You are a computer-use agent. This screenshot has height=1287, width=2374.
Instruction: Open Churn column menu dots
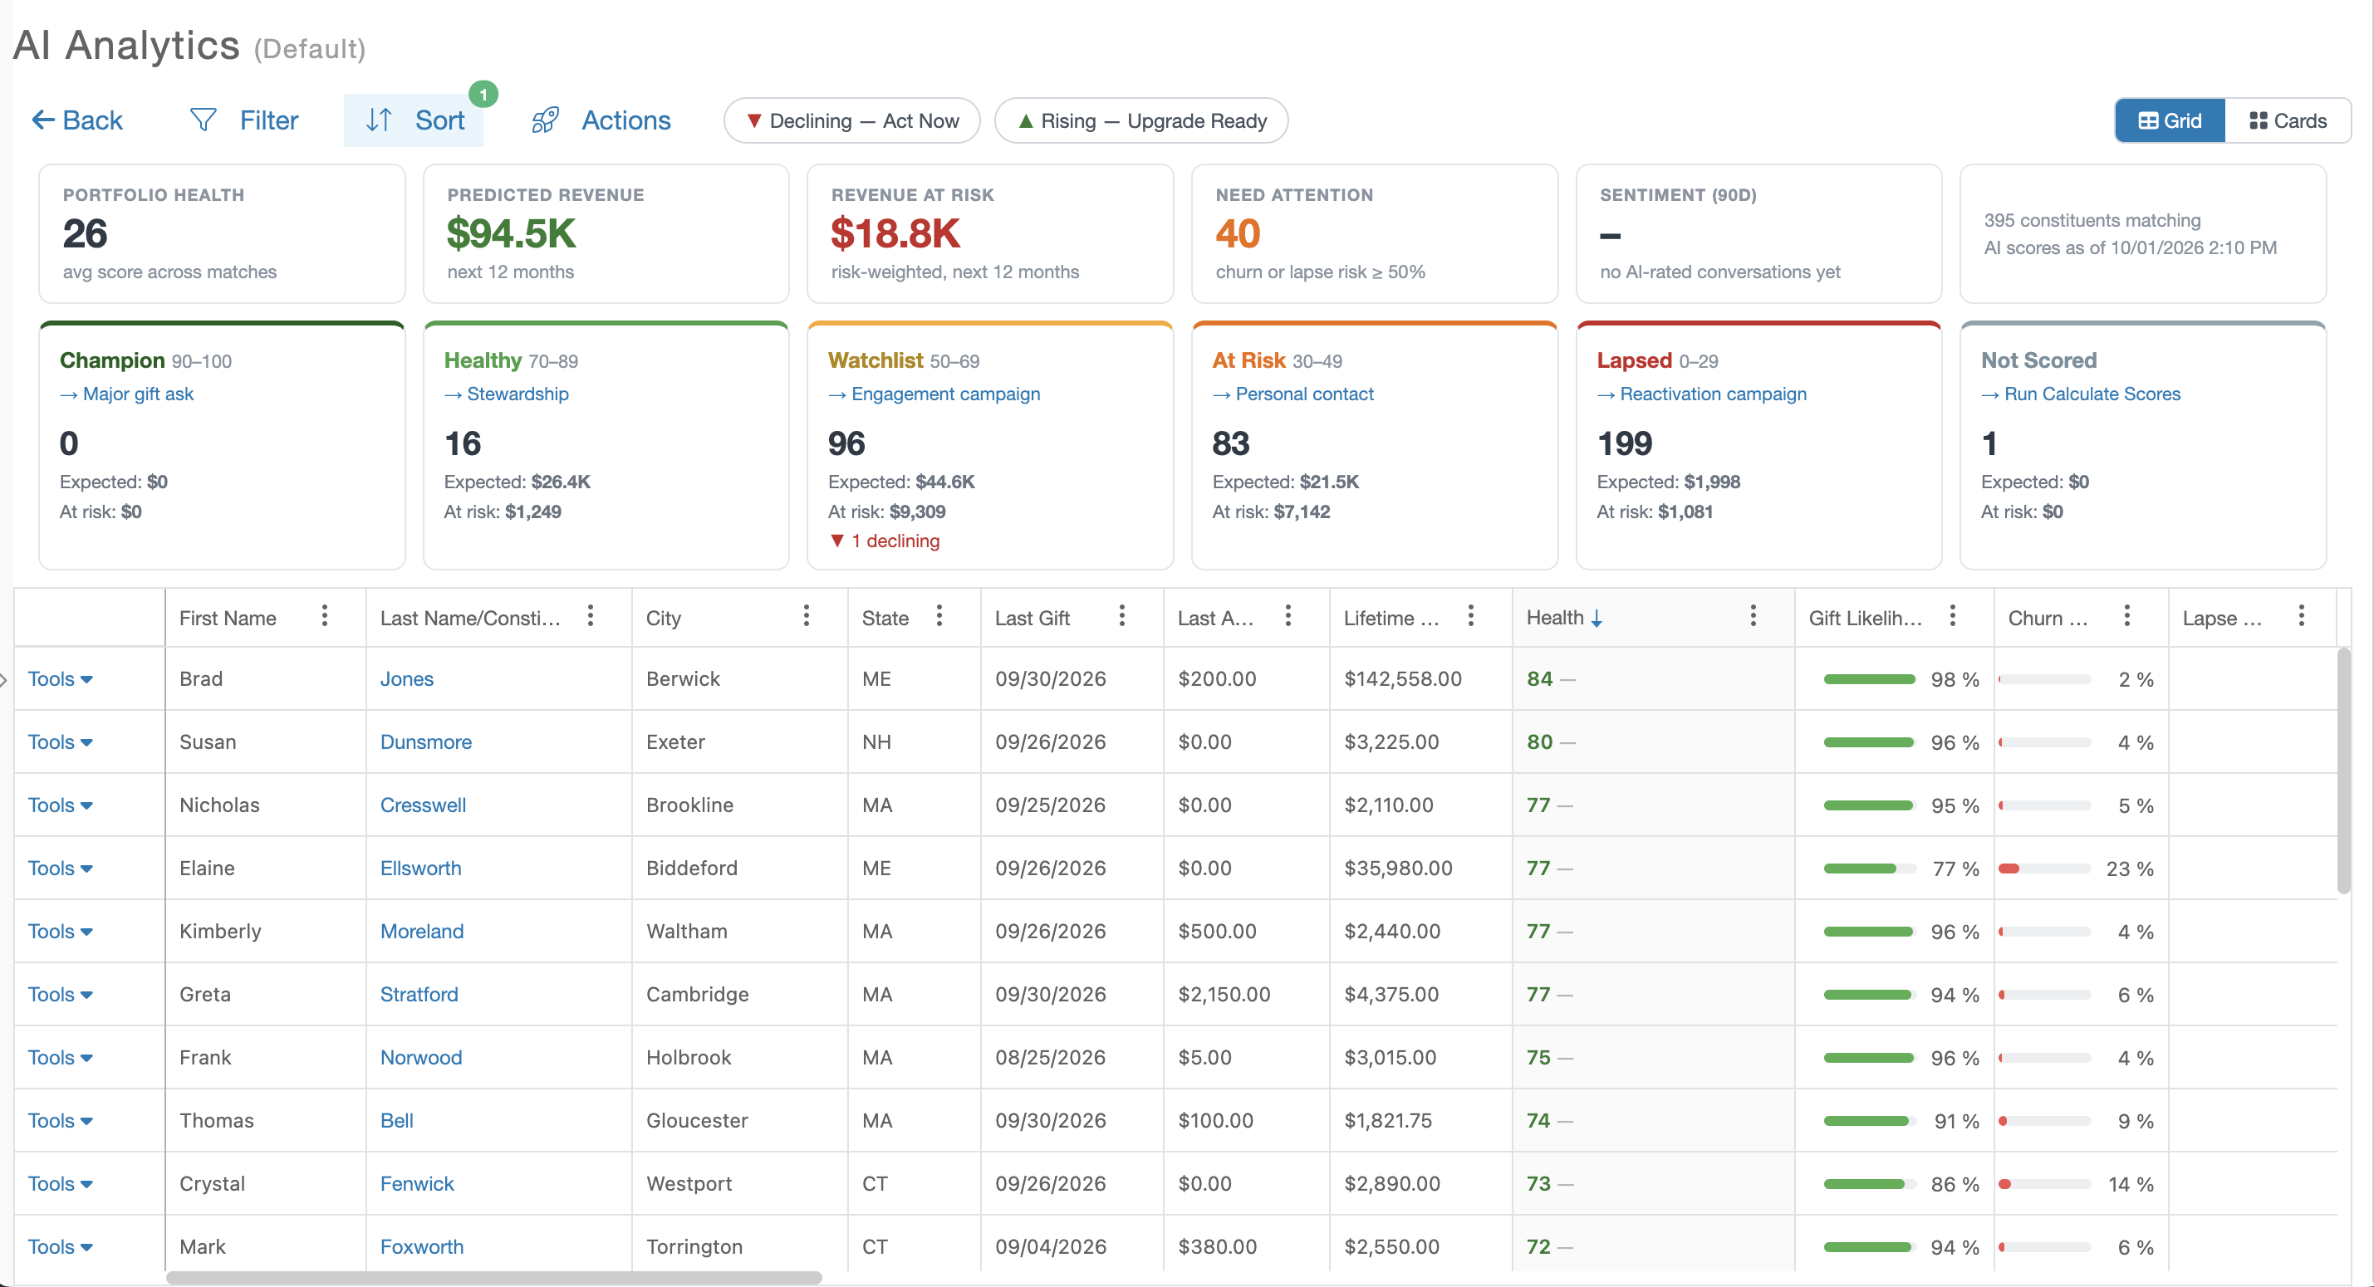pos(2127,615)
